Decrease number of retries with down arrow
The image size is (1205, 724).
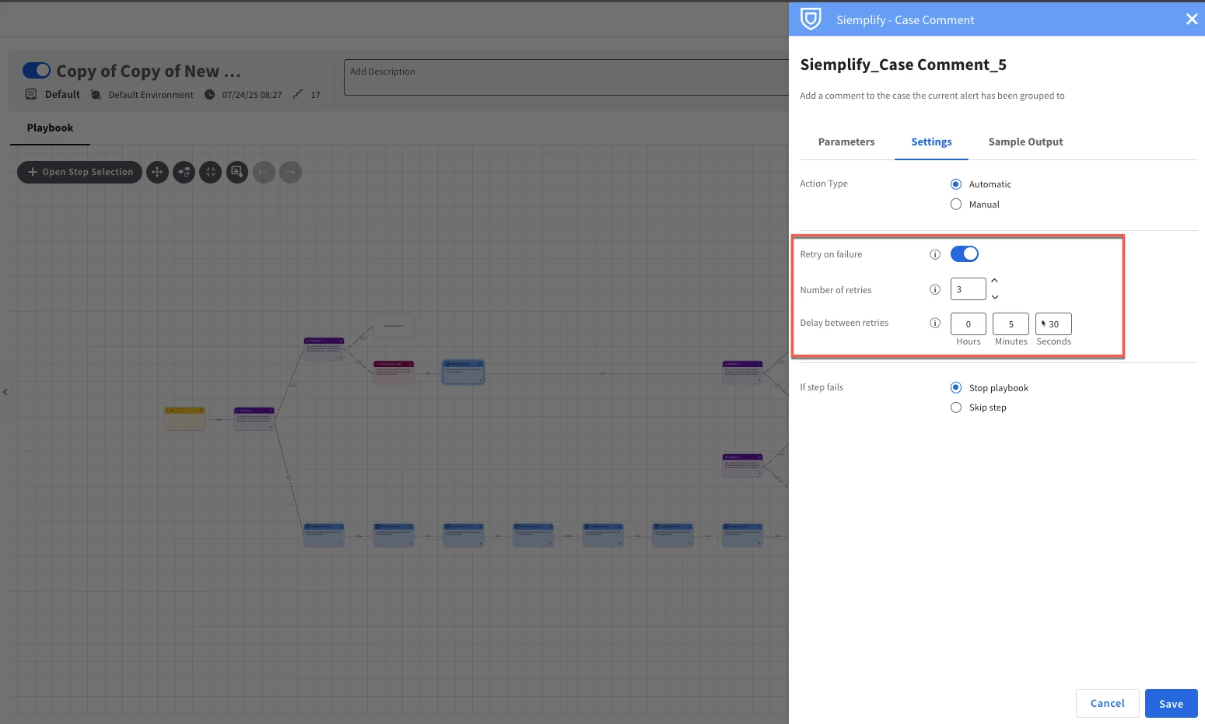(x=994, y=297)
